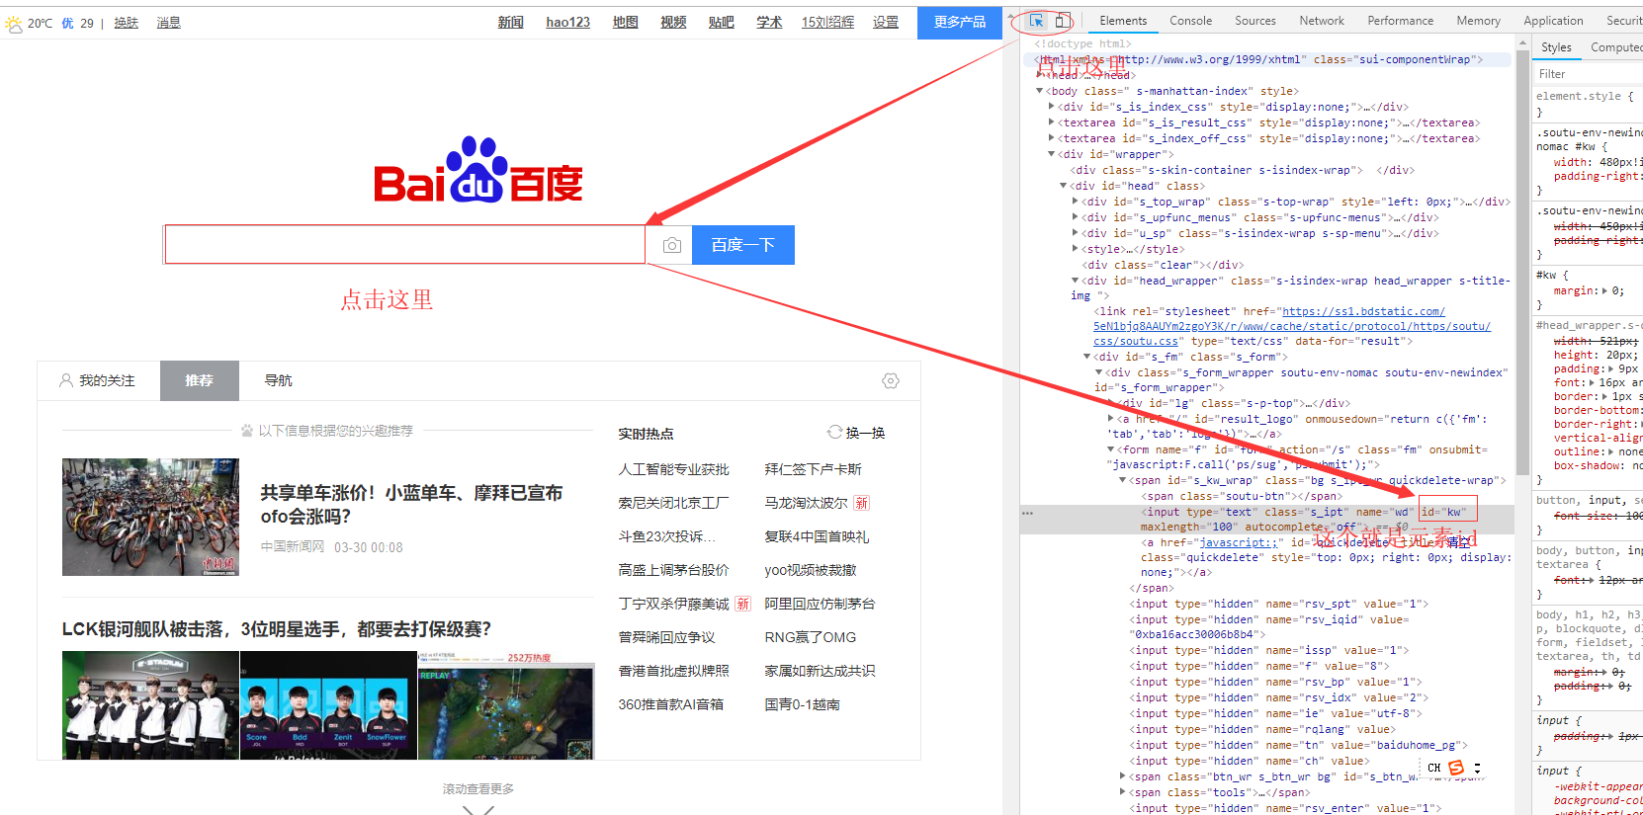
Task: Click the esports team photo thumbnail
Action: point(150,705)
